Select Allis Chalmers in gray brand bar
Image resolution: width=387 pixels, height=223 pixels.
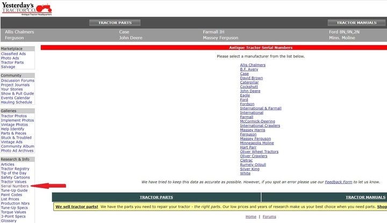[x=19, y=32]
